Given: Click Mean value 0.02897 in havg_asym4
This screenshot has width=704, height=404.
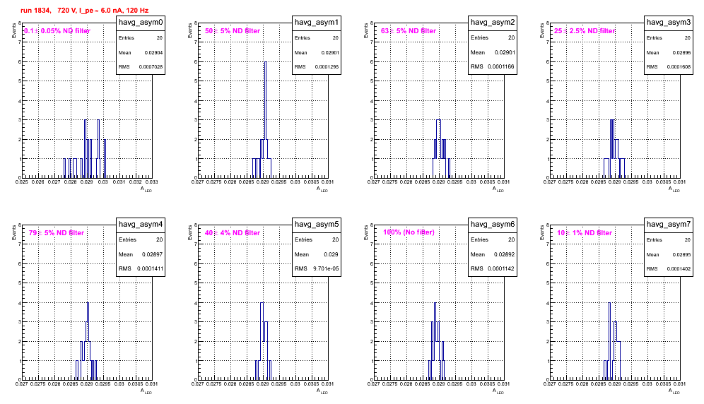Looking at the screenshot, I should click(152, 254).
